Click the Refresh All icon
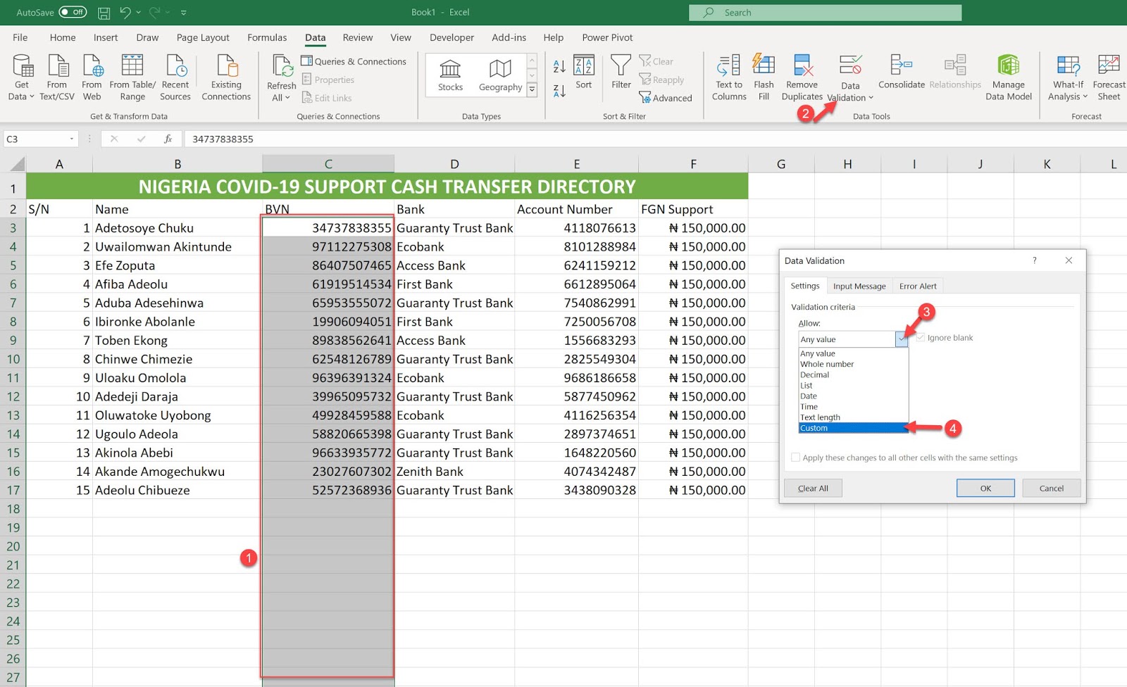 [x=280, y=76]
